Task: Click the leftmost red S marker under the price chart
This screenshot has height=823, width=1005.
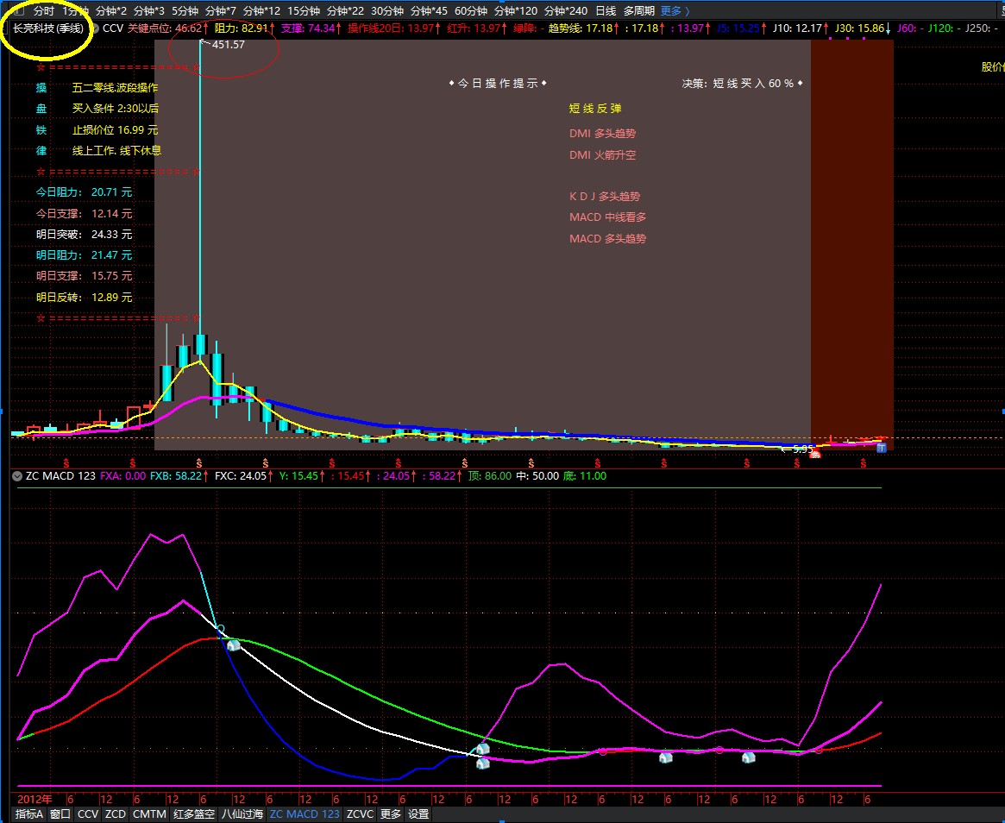Action: (66, 462)
